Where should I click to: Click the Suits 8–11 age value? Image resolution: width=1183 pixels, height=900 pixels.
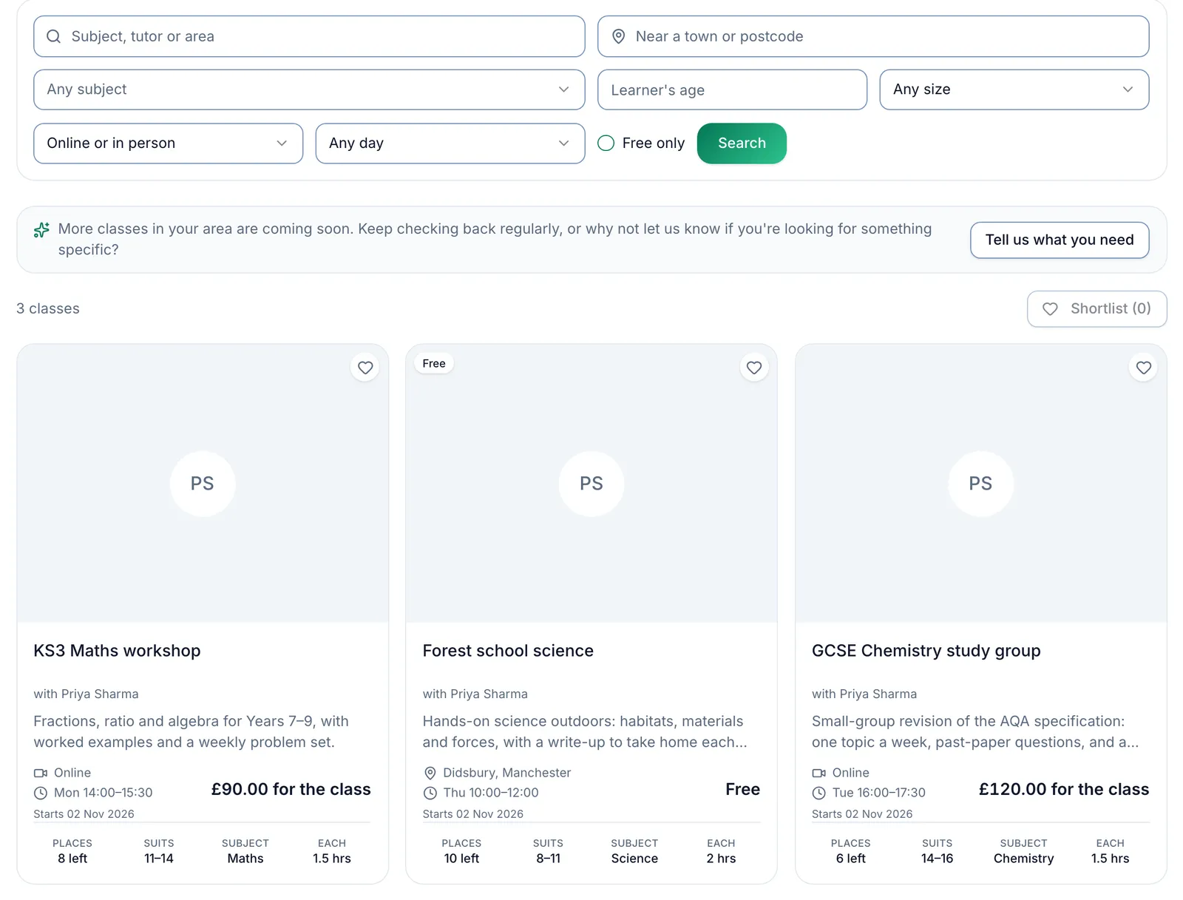(x=548, y=859)
